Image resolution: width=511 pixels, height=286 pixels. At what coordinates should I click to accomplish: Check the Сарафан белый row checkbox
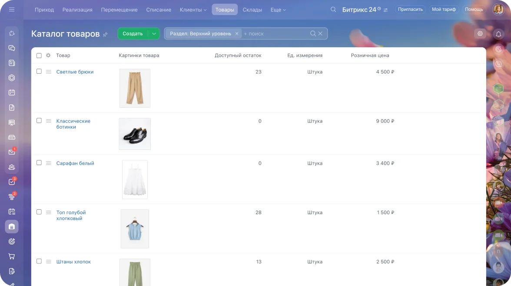(39, 162)
